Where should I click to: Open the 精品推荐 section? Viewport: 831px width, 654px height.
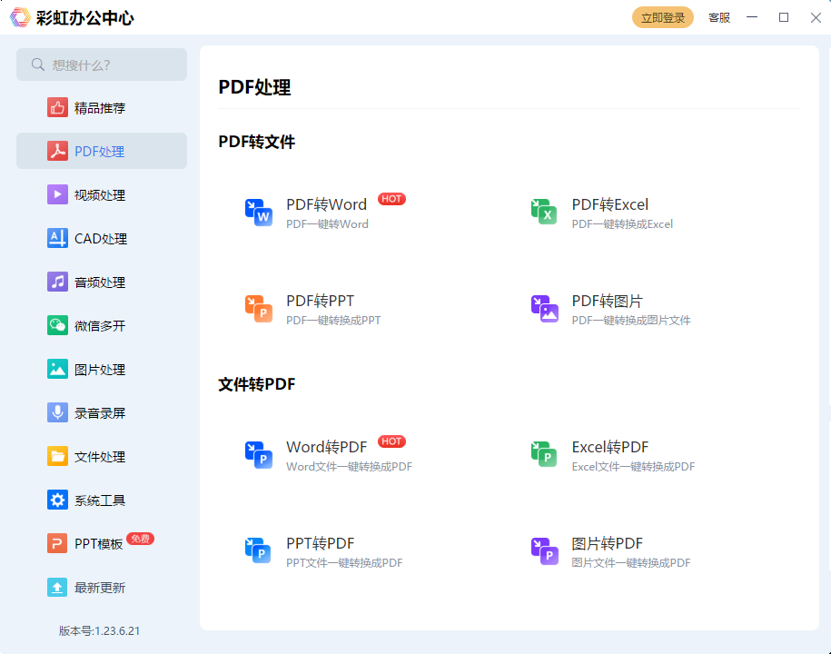point(102,107)
